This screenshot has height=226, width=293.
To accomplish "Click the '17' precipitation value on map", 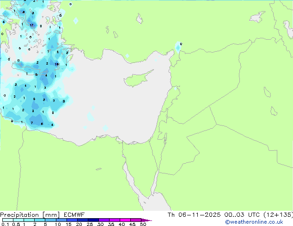I will (31, 25).
